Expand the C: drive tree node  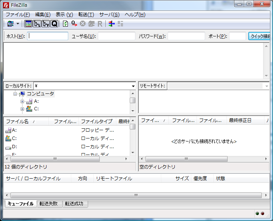point(22,109)
